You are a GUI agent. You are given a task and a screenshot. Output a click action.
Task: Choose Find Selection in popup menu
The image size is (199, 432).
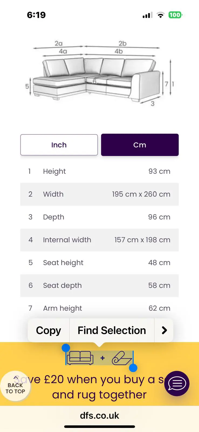point(112,330)
